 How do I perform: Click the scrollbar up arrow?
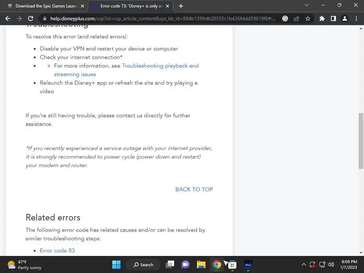(361, 28)
